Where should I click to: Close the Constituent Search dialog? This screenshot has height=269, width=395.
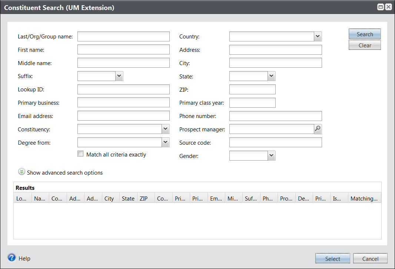(x=388, y=7)
